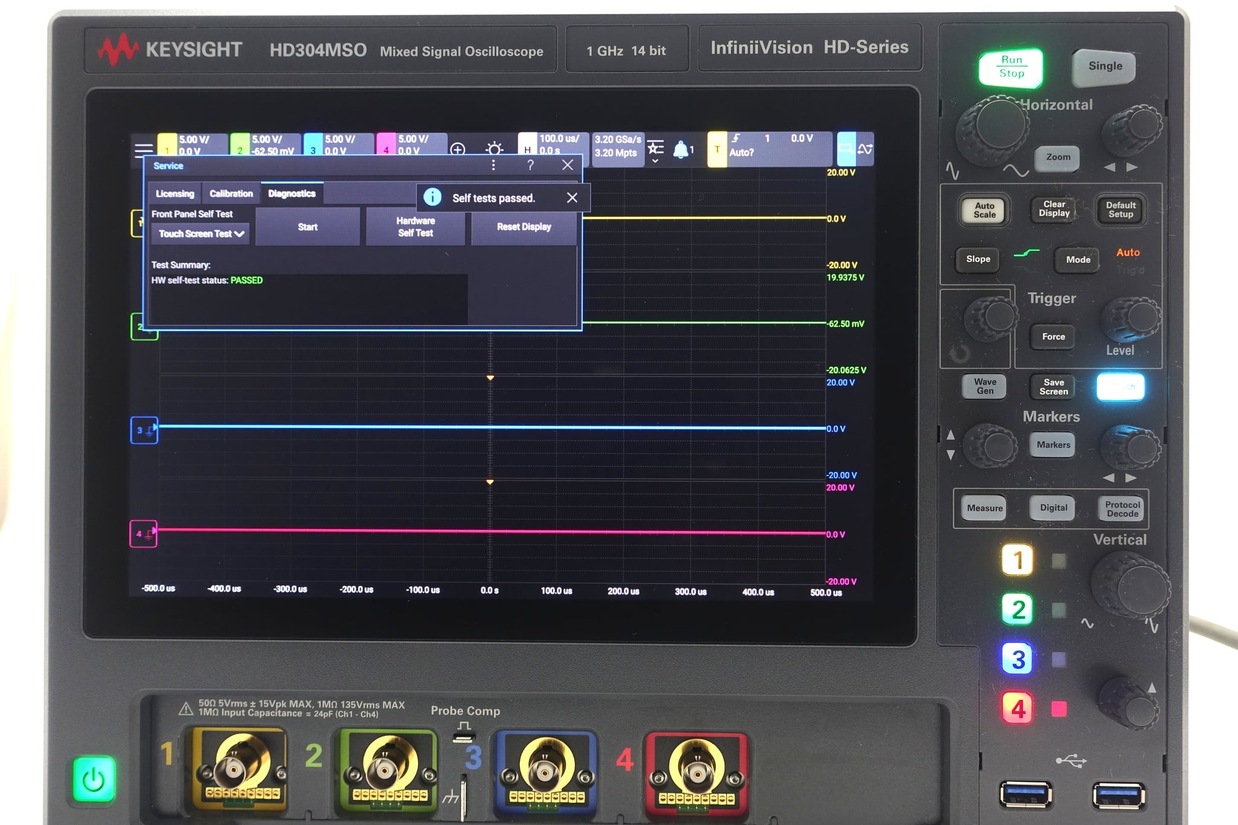Screen dimensions: 1238x825
Task: Expand the Touch Screen Test dropdown
Action: [x=200, y=234]
